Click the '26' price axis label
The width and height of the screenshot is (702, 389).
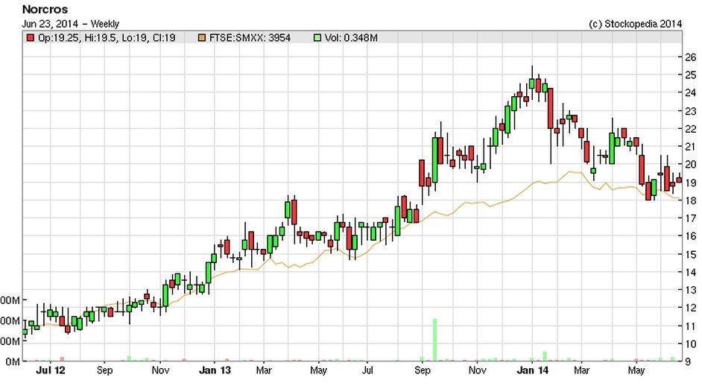691,57
